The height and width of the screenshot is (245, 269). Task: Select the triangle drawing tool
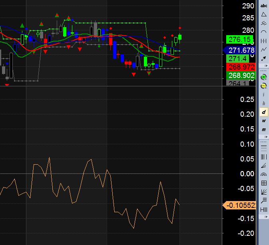[x=264, y=14]
